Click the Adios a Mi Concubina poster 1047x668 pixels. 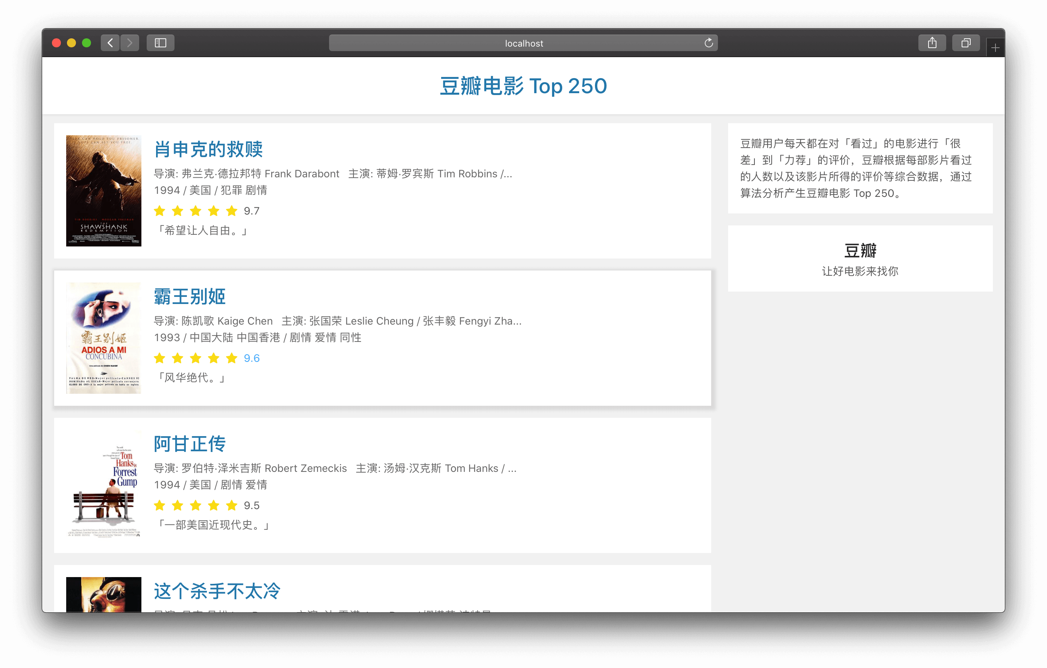(103, 338)
